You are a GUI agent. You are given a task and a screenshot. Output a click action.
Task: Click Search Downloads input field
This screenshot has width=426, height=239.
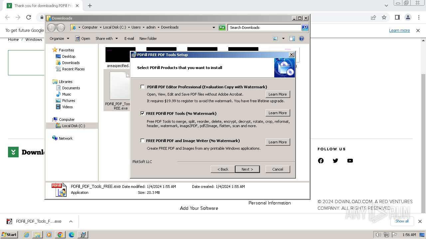265,28
